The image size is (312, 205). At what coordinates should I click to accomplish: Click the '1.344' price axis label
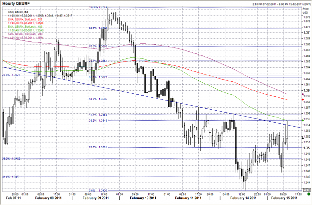click(307, 183)
